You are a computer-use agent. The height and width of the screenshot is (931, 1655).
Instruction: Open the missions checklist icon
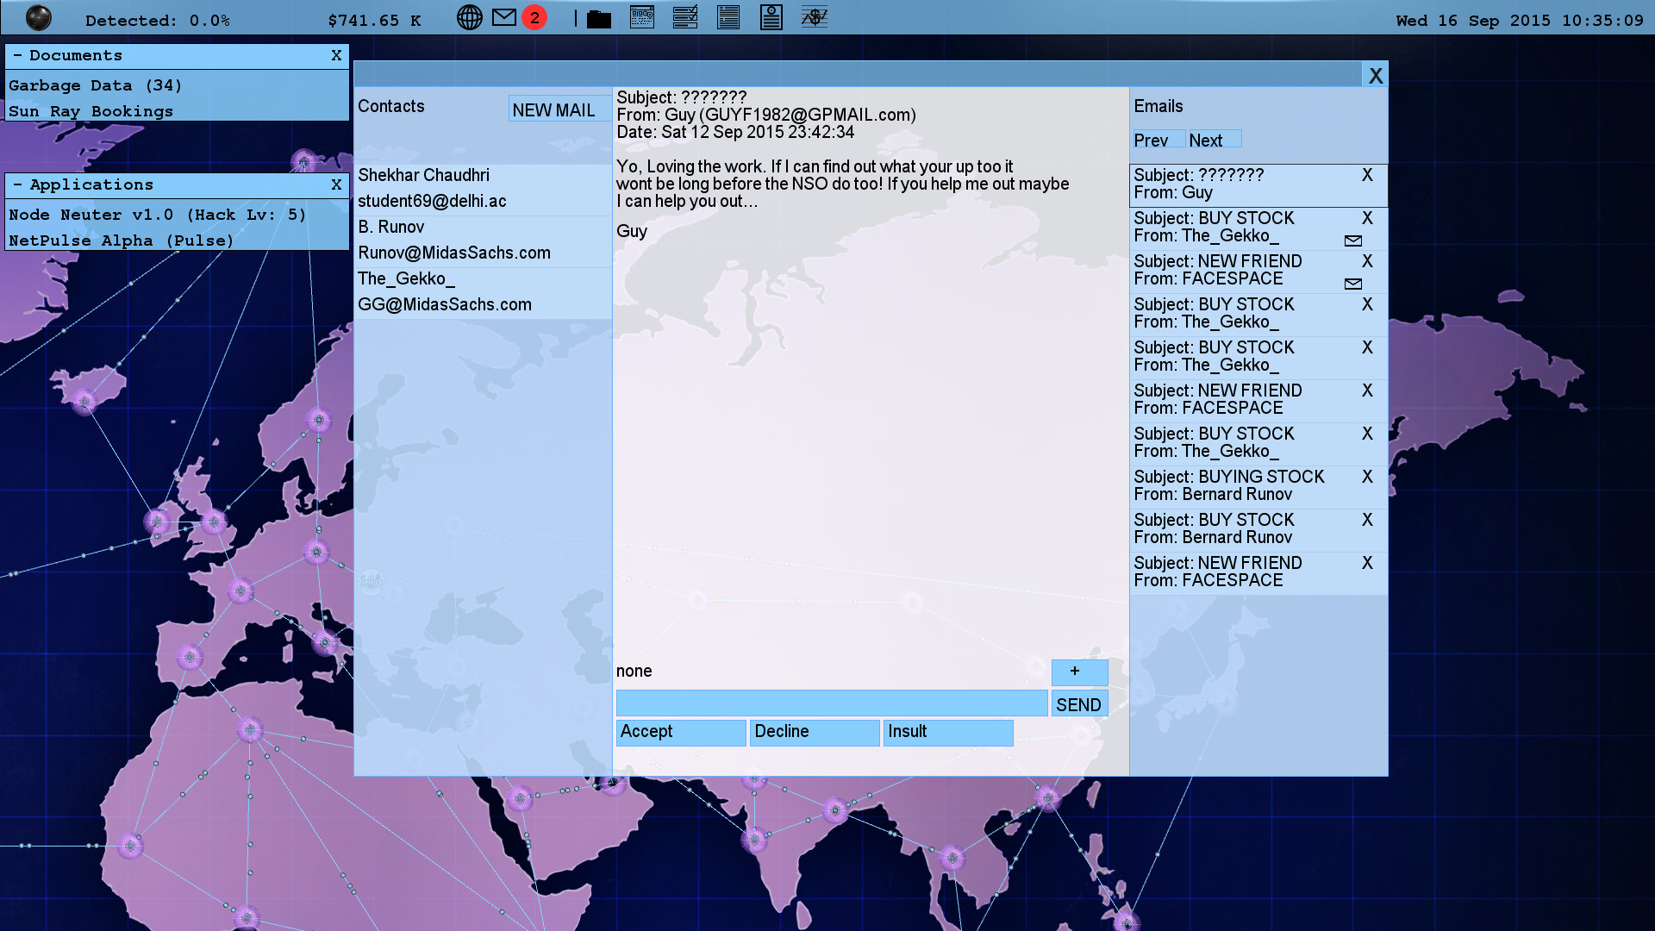[x=685, y=16]
